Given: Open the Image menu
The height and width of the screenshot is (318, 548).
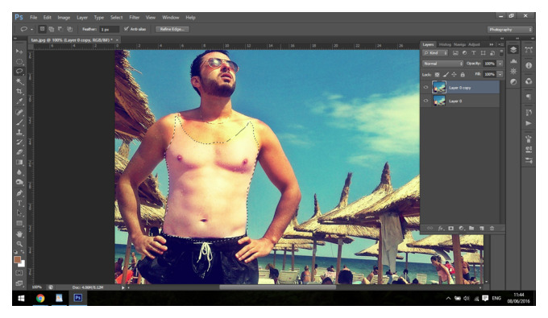Looking at the screenshot, I should pyautogui.click(x=64, y=18).
